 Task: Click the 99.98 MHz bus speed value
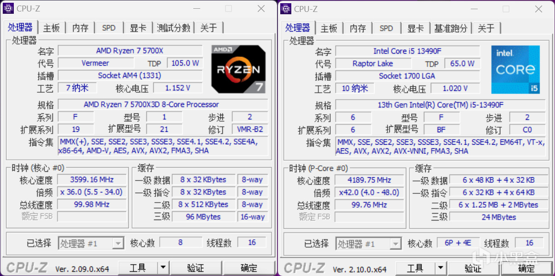92,204
